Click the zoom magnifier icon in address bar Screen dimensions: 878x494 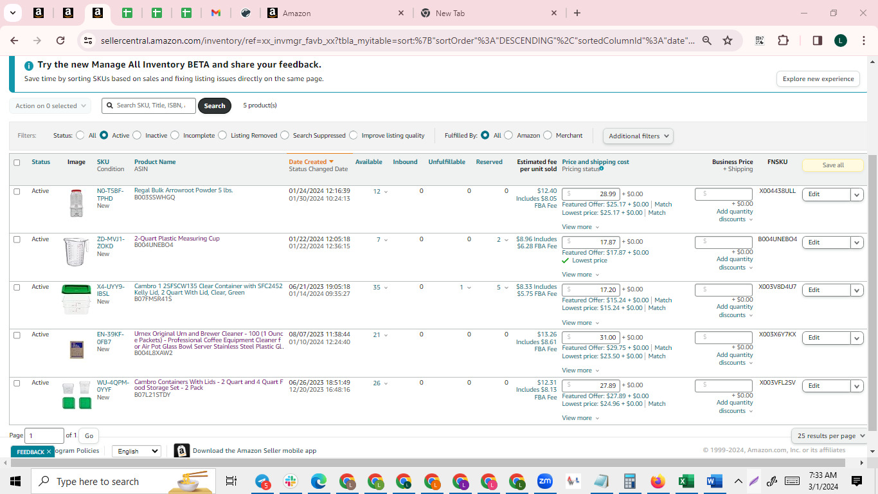pyautogui.click(x=707, y=41)
